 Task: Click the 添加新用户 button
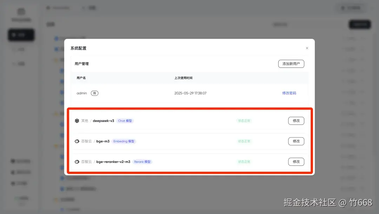291,64
